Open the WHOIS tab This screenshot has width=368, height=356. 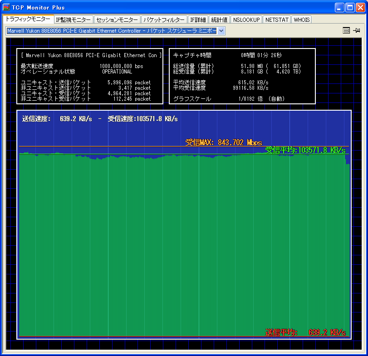click(301, 20)
